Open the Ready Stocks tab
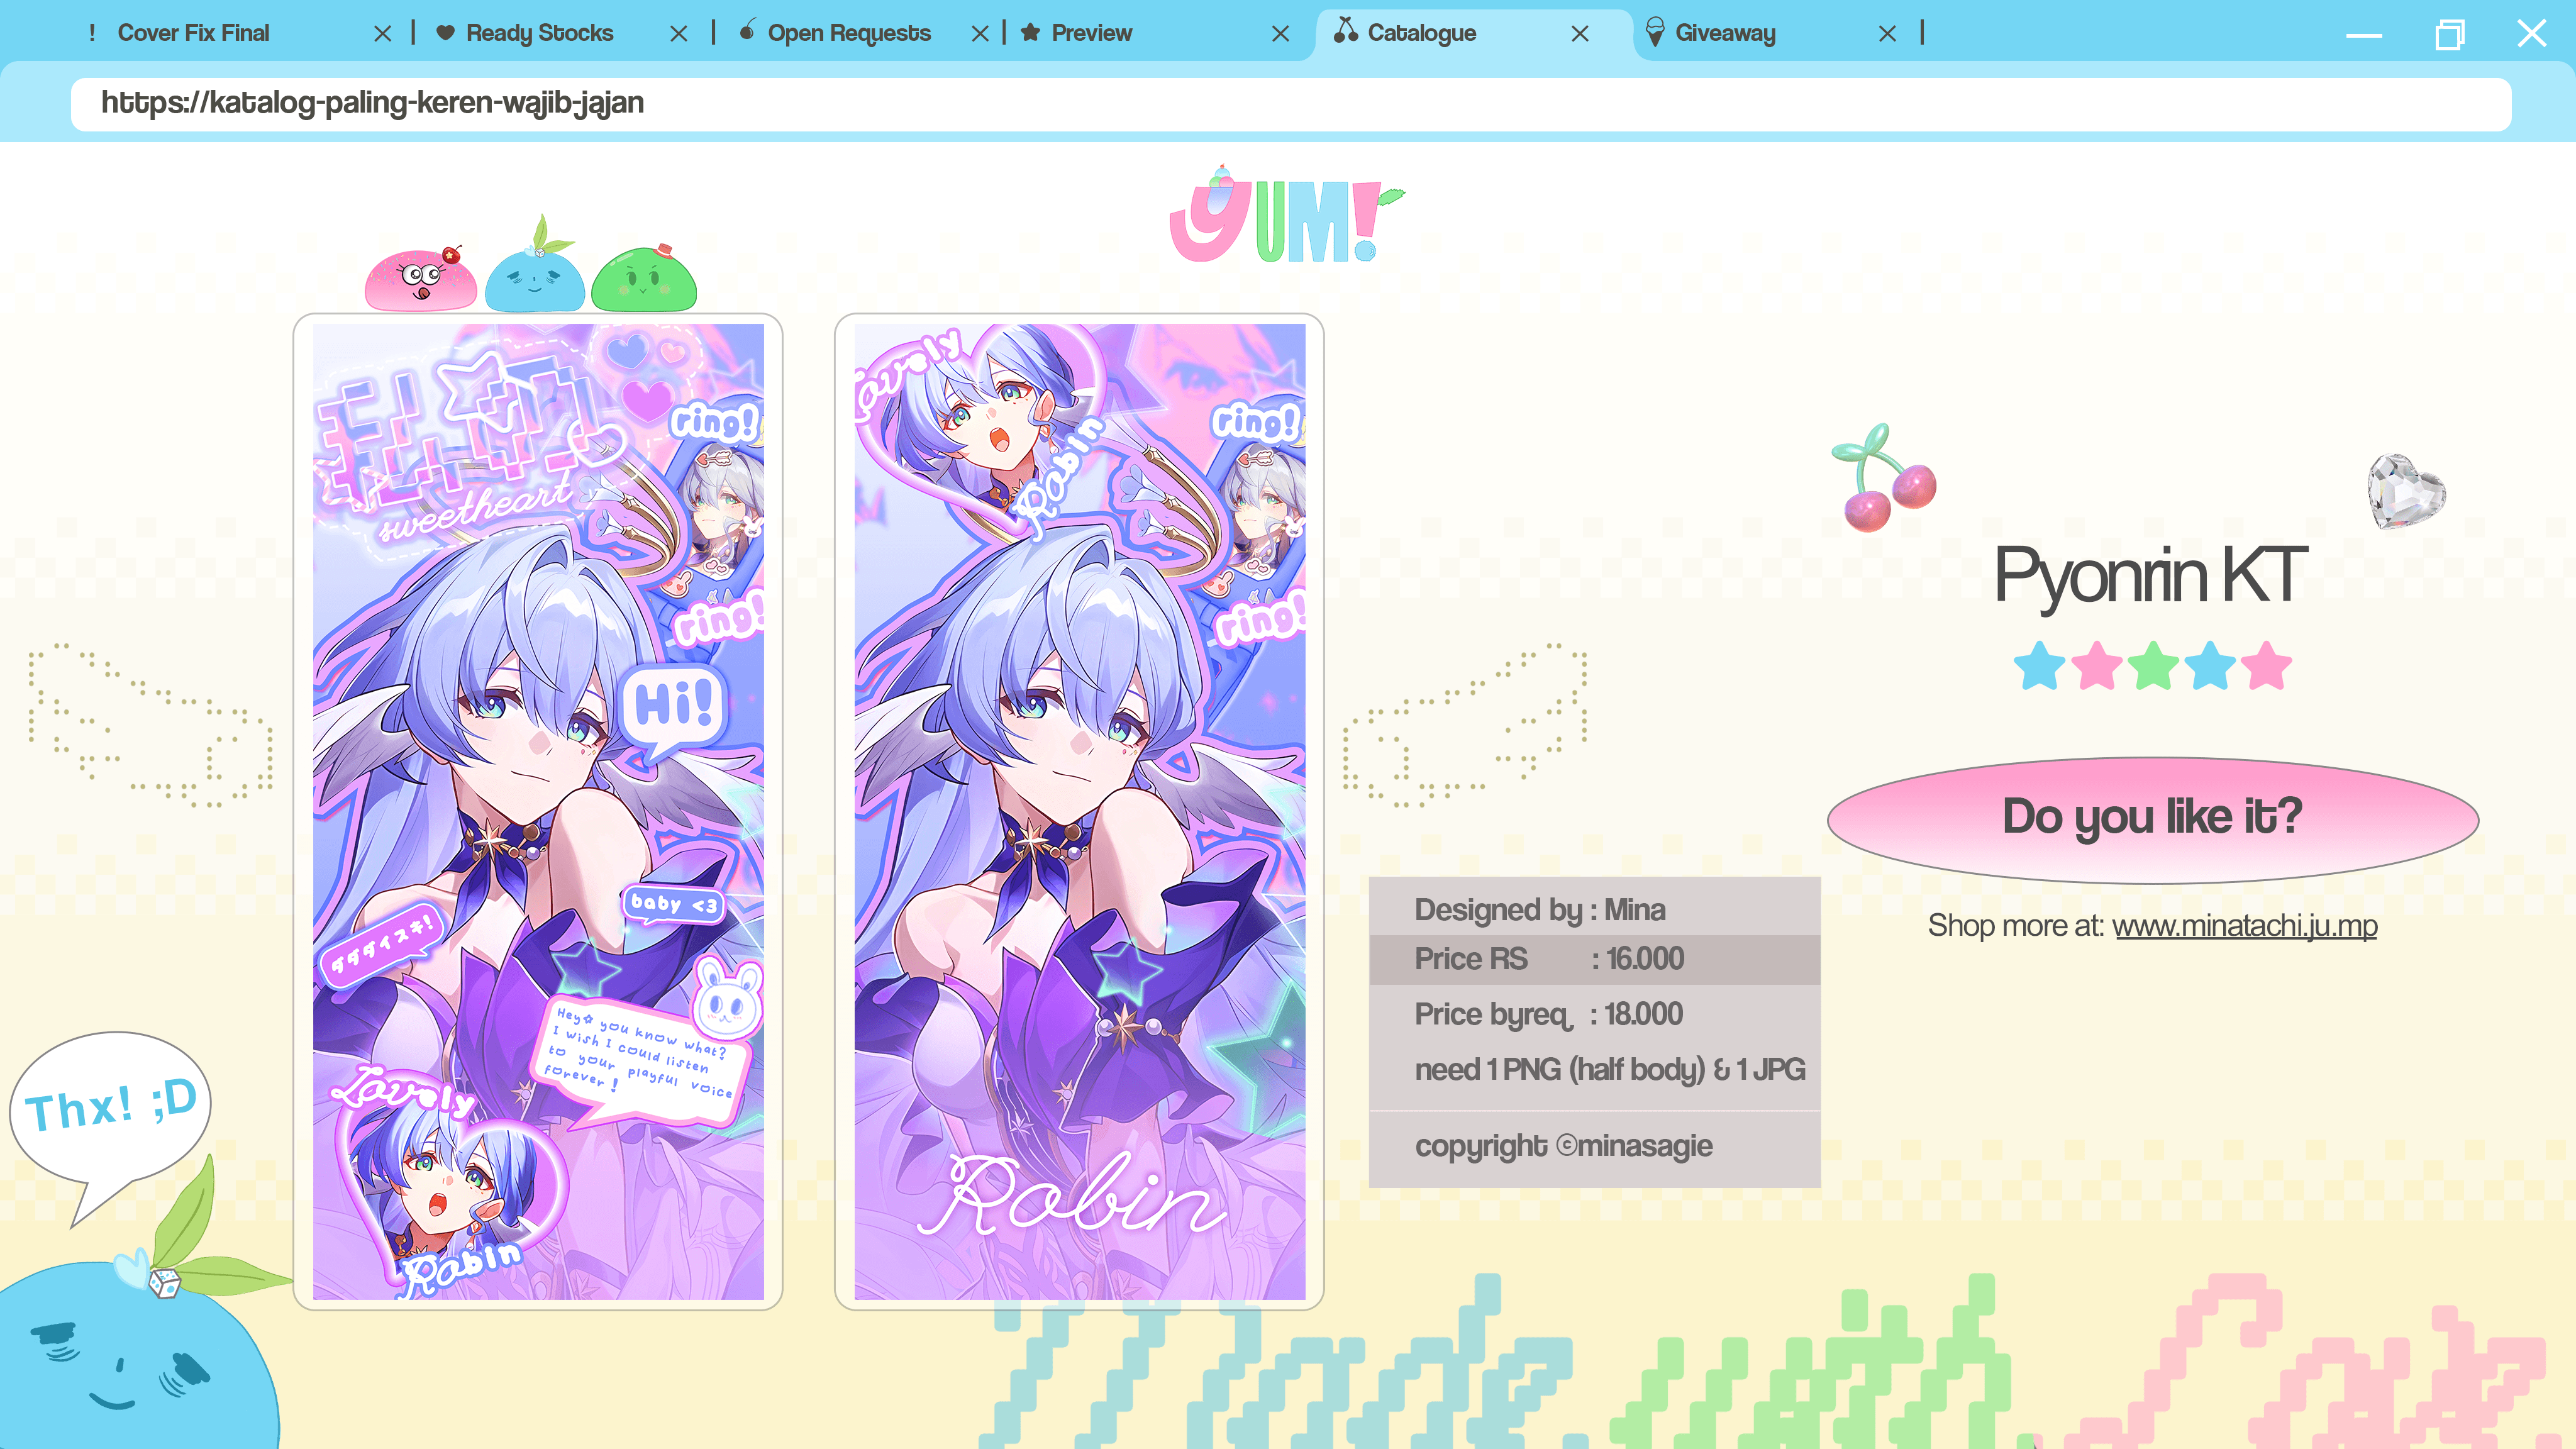2576x1449 pixels. coord(539,33)
